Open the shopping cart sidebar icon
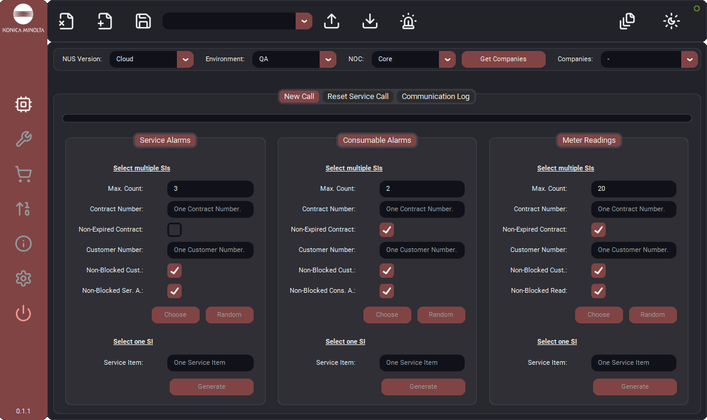Screen dimensions: 707x420 23,174
